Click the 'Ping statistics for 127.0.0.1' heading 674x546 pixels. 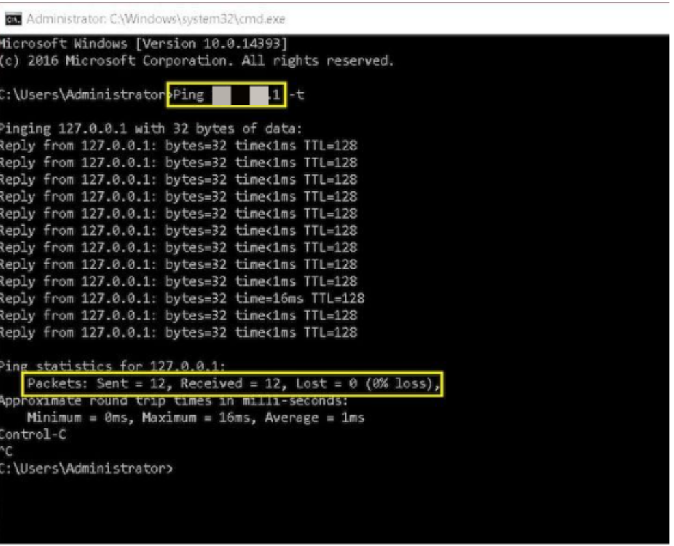tap(113, 367)
